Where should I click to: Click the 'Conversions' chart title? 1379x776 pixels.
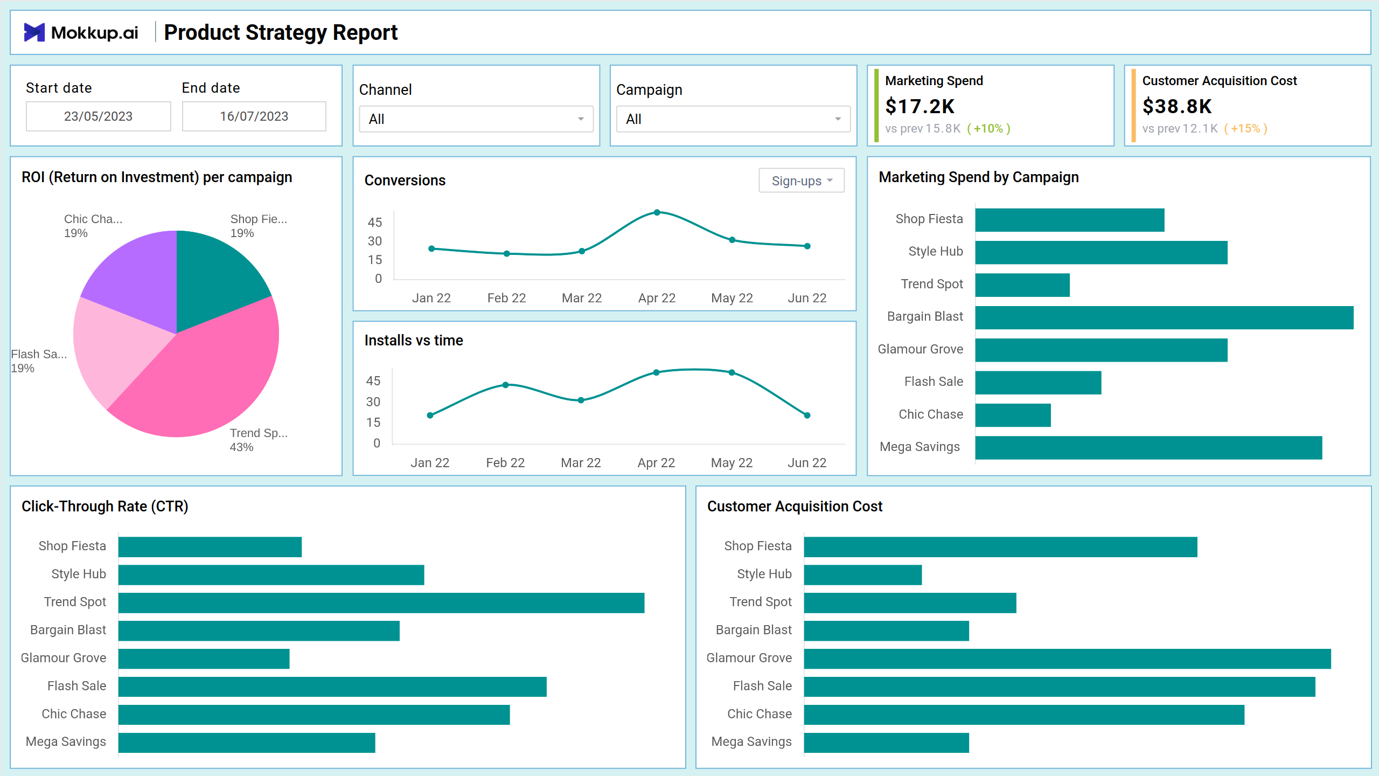405,181
